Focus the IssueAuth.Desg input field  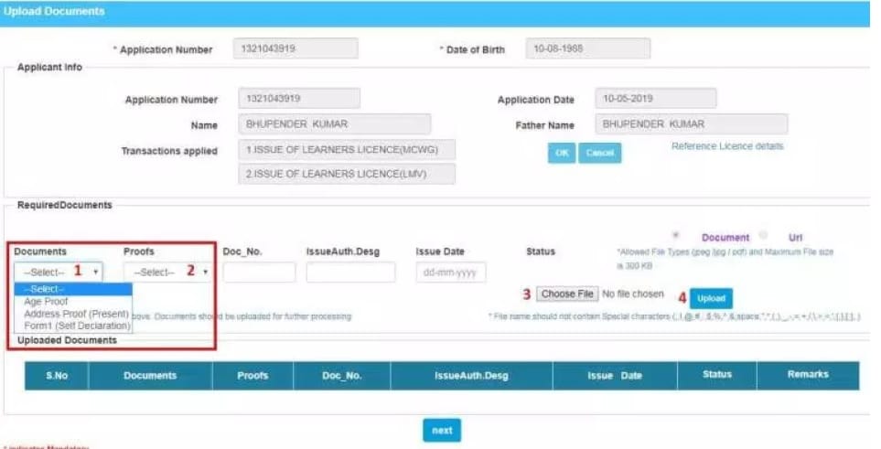point(350,273)
